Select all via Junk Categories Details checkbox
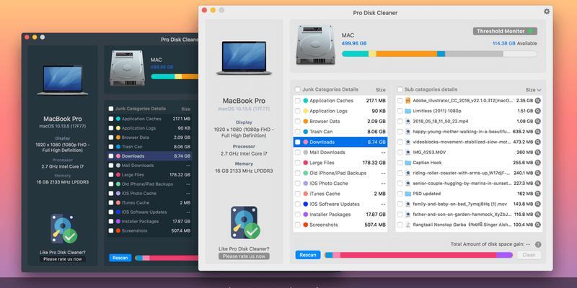The width and height of the screenshot is (577, 288). click(298, 89)
